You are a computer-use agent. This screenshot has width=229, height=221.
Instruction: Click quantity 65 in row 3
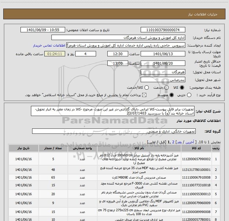coord(53,177)
